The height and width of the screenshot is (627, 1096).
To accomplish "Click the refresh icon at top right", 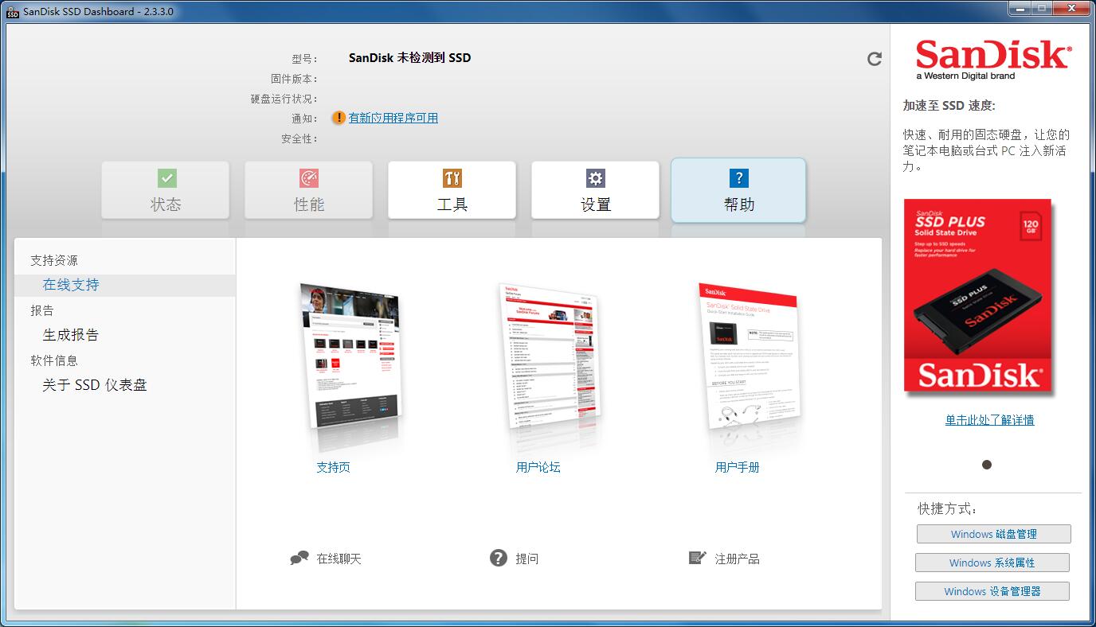I will tap(875, 59).
